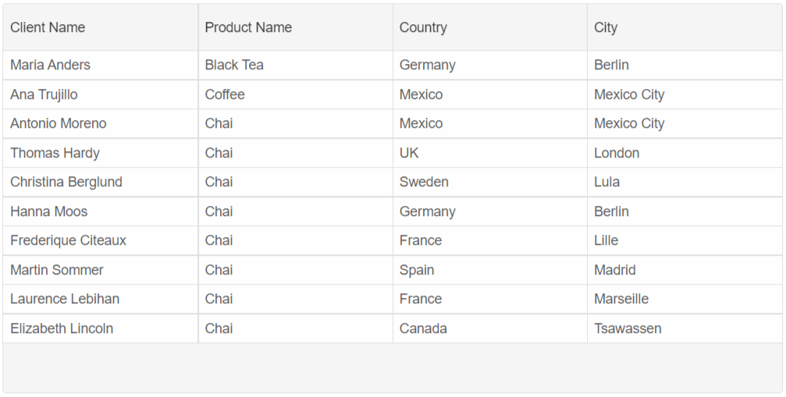Click the City column header
The image size is (786, 397).
point(606,27)
